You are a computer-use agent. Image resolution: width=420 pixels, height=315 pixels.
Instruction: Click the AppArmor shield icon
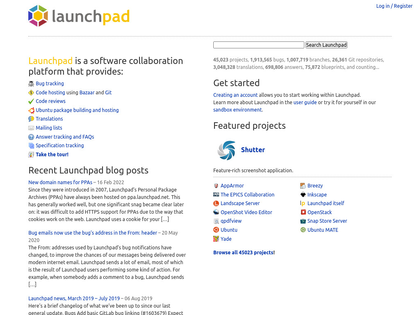216,186
